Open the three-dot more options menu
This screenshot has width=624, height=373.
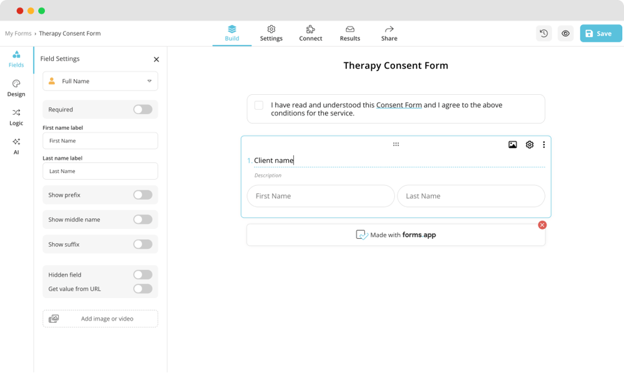pyautogui.click(x=544, y=145)
